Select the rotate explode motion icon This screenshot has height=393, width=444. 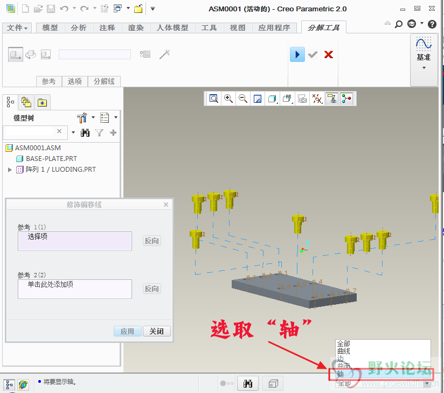(31, 54)
